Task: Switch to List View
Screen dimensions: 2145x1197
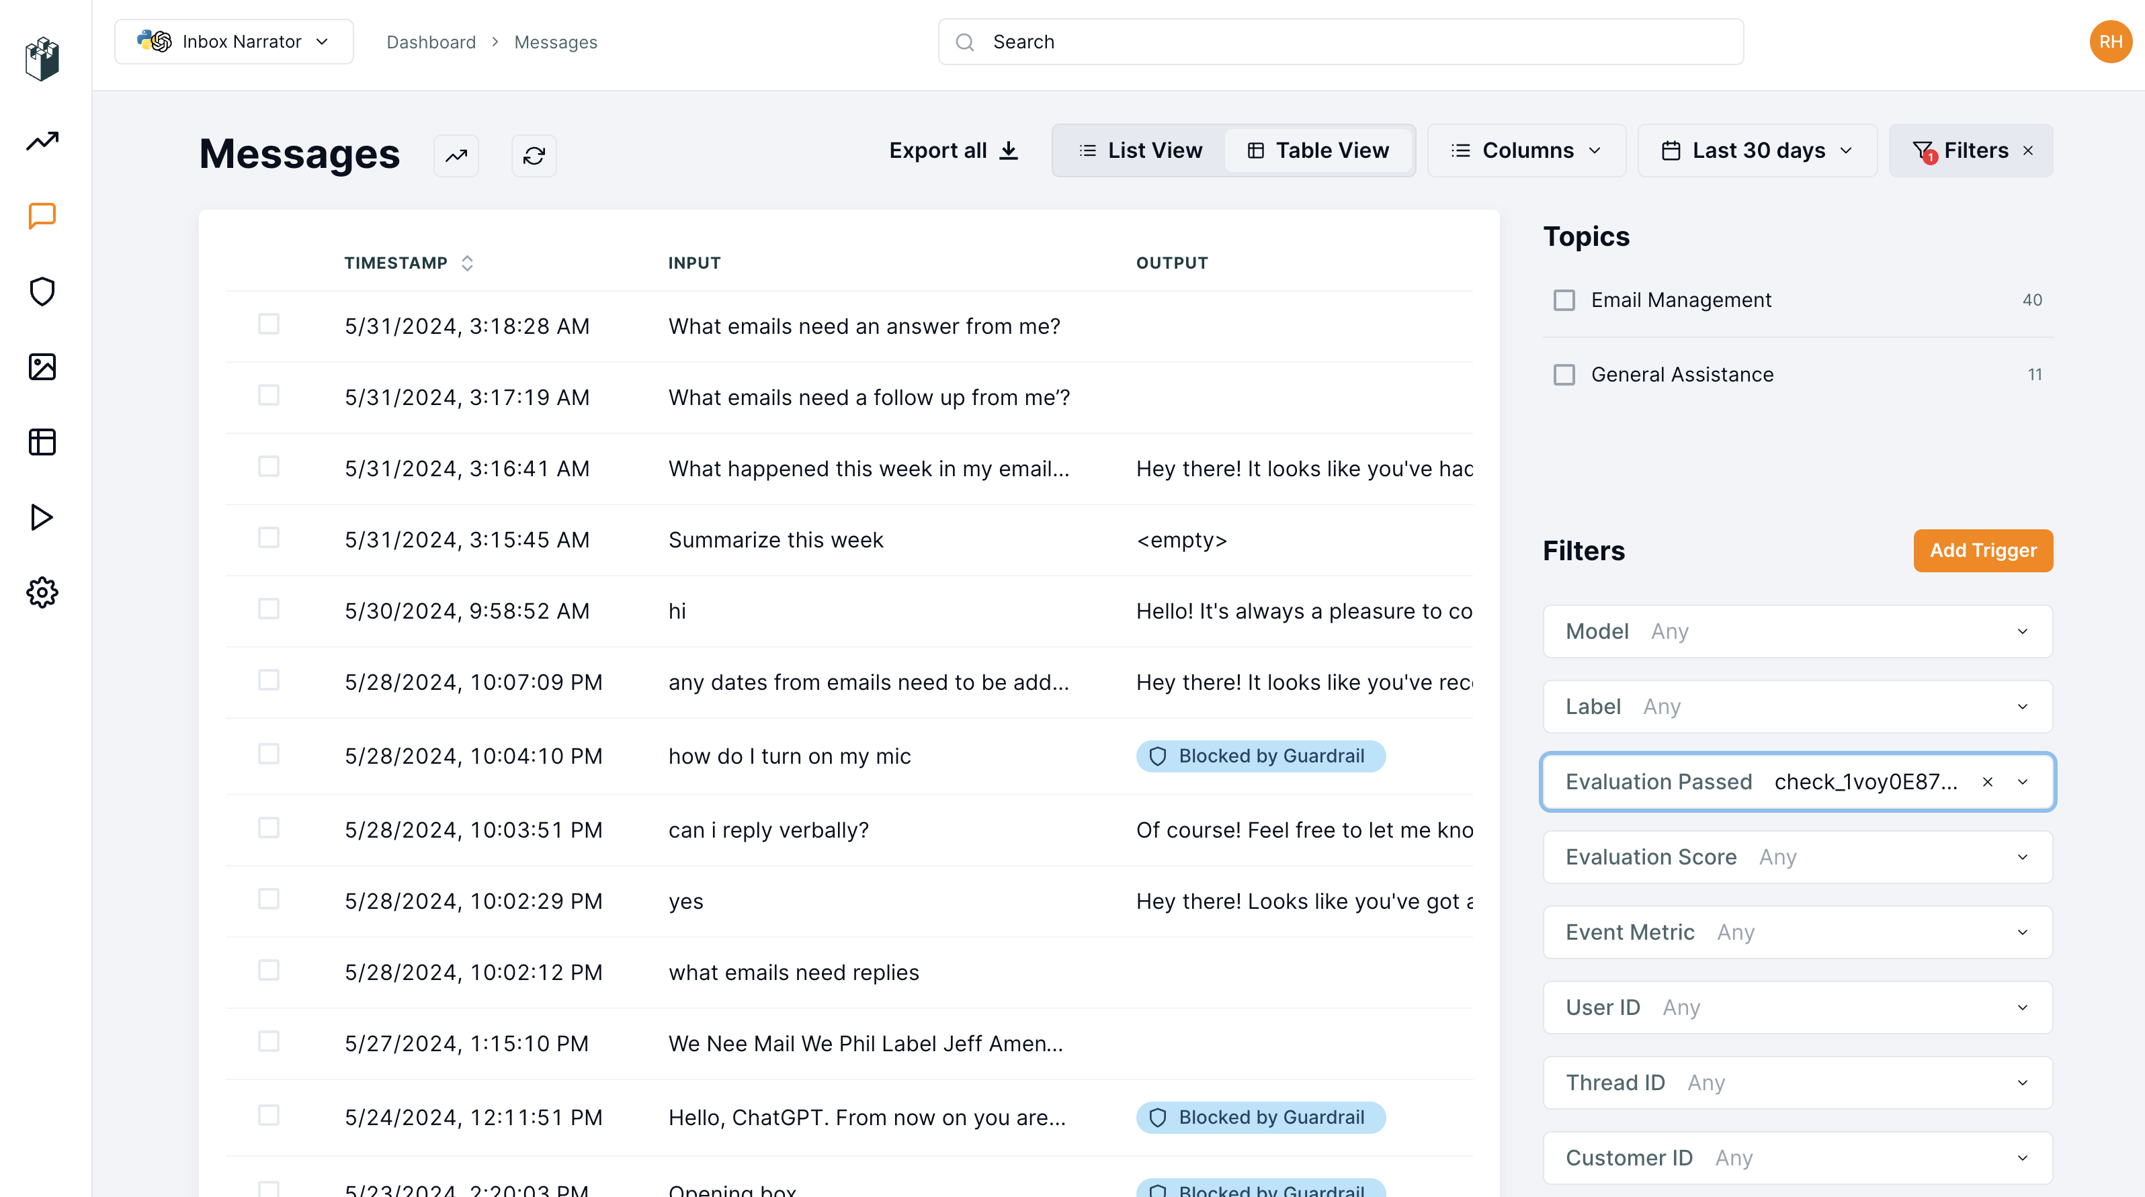Action: tap(1141, 150)
